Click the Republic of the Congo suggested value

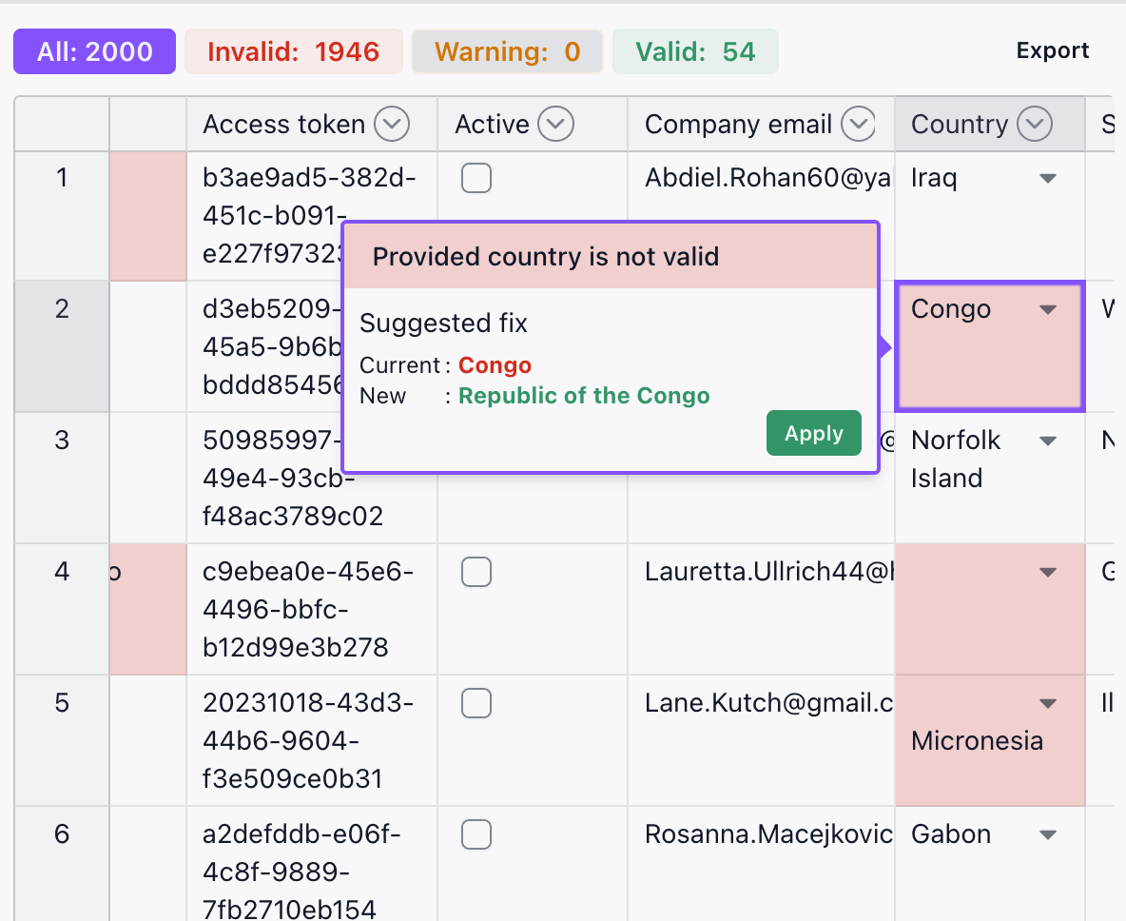(x=584, y=396)
